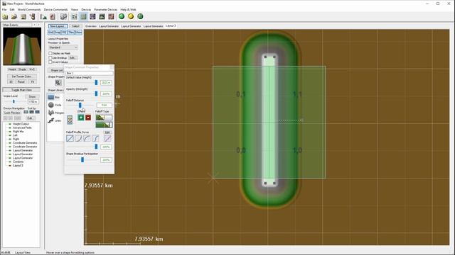Select the Combiner device in list

tap(18, 161)
